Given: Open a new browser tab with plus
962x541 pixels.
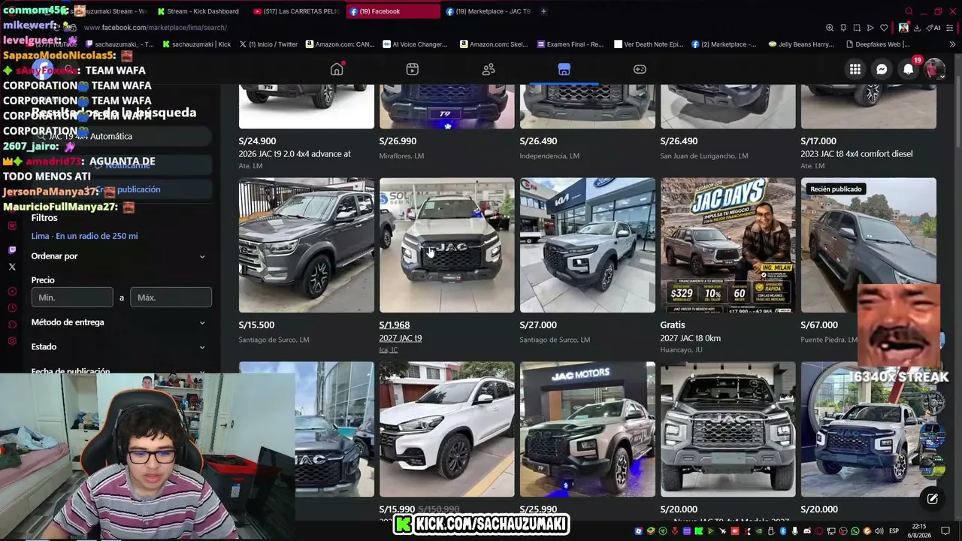Looking at the screenshot, I should point(543,11).
